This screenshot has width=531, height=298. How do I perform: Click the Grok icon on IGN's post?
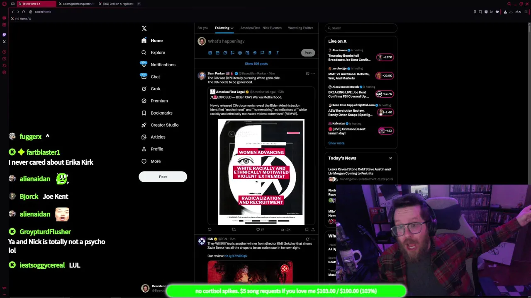pyautogui.click(x=307, y=239)
